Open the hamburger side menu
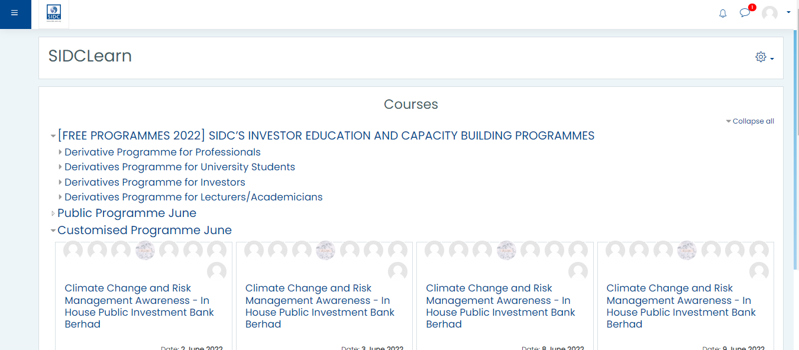The height and width of the screenshot is (350, 799). tap(15, 13)
